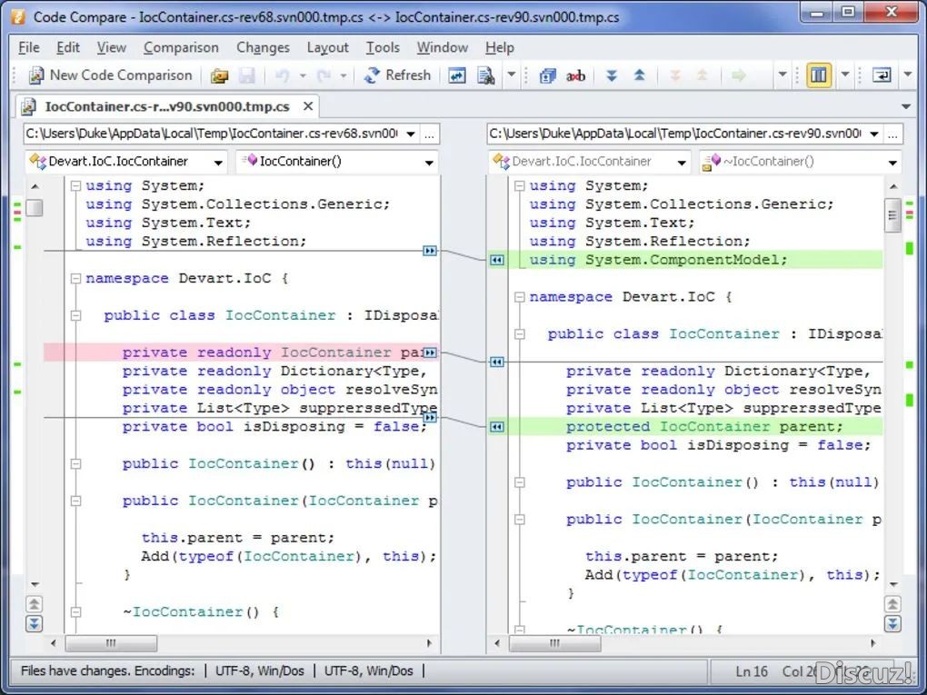Image resolution: width=927 pixels, height=695 pixels.
Task: Open the layout button dropdown arrow
Action: click(845, 75)
